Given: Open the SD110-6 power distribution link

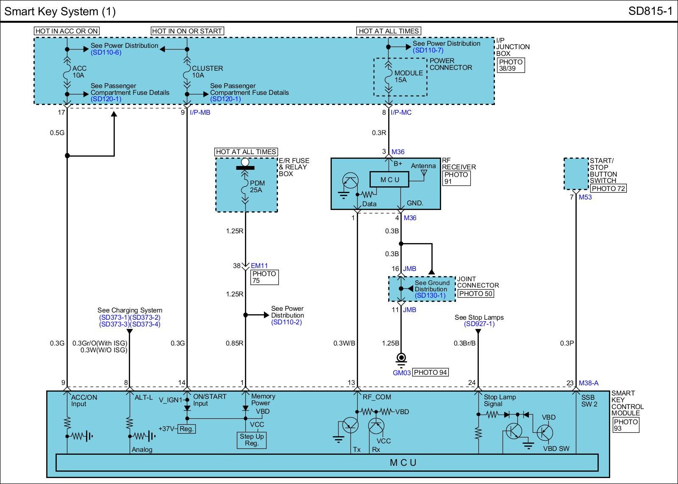Looking at the screenshot, I should [106, 53].
